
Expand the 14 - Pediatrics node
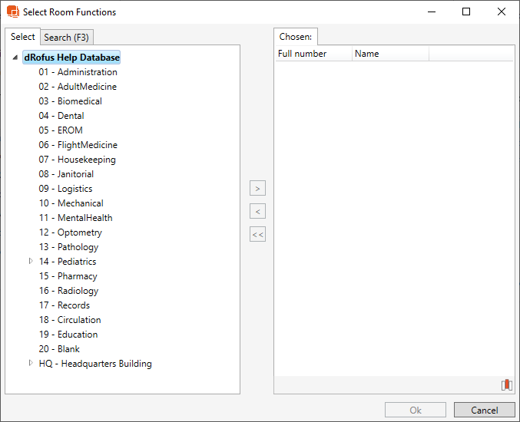point(31,262)
